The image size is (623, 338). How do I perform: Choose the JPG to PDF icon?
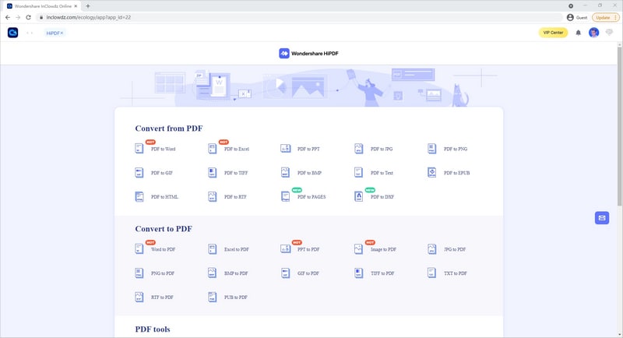(431, 249)
